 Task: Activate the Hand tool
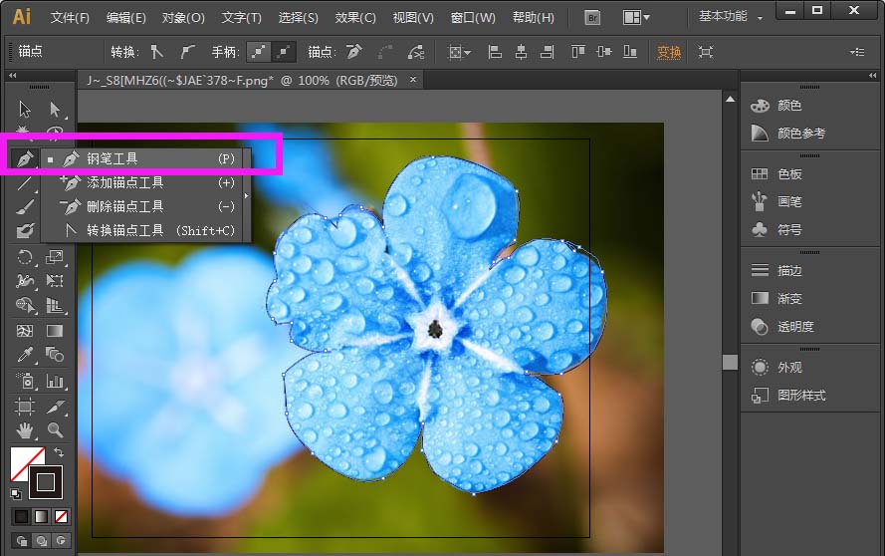(24, 430)
